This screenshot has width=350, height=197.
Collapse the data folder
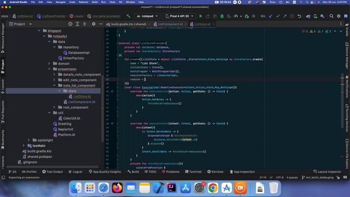pos(49,42)
